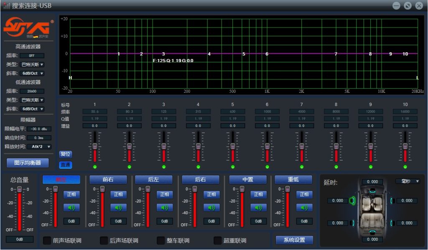This screenshot has height=250, width=428.
Task: Click band 7 gain field 0.0
Action: pyautogui.click(x=302, y=126)
